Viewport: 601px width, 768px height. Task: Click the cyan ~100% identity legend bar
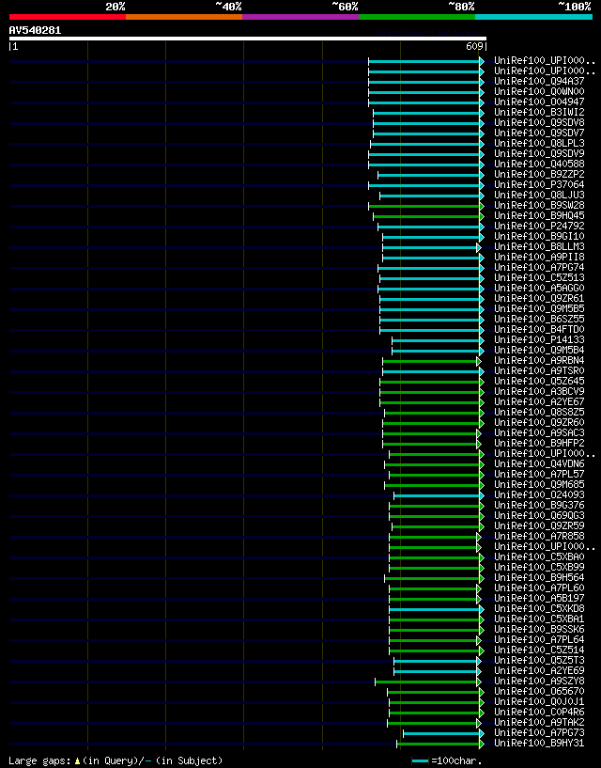click(x=533, y=17)
